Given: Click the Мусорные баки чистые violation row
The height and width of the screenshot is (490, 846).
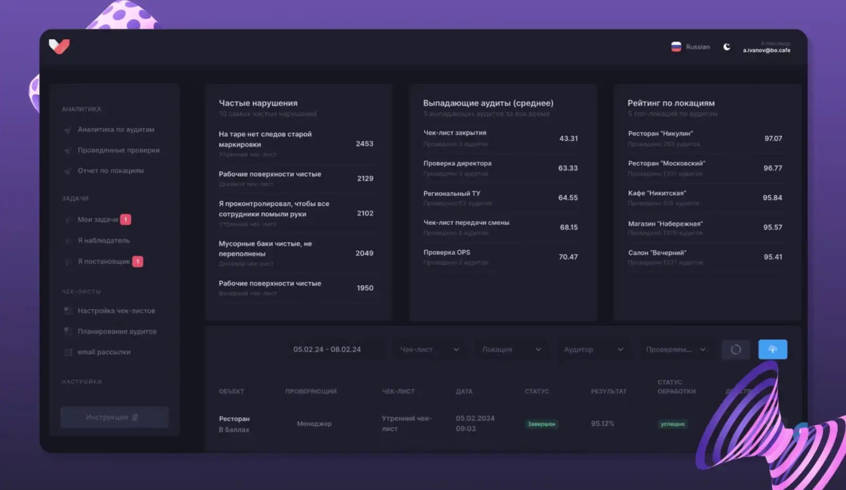Looking at the screenshot, I should tap(296, 254).
